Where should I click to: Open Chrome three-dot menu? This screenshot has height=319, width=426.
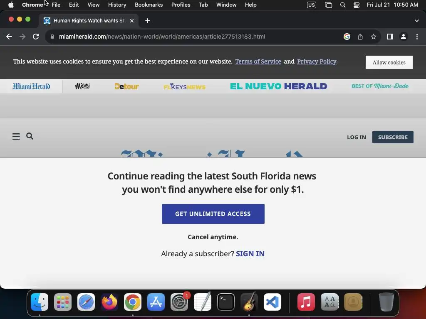pyautogui.click(x=417, y=37)
